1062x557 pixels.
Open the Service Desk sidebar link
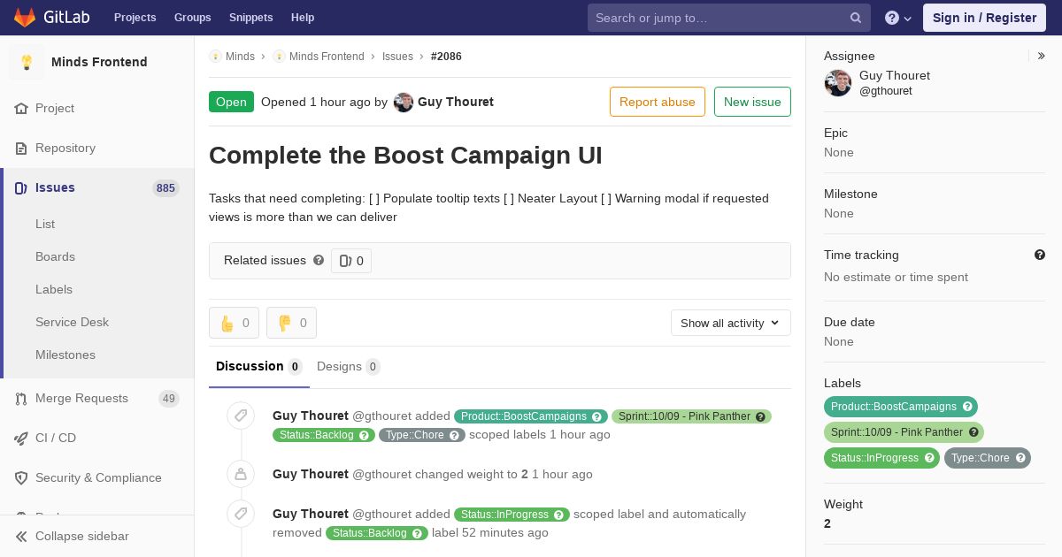point(72,322)
